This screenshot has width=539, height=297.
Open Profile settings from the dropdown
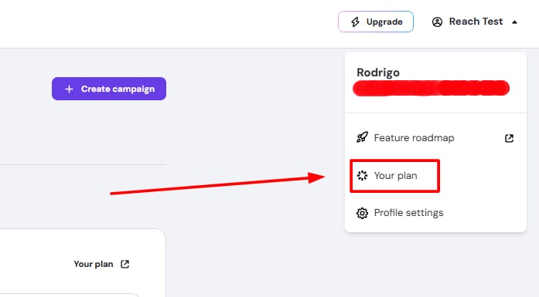click(x=435, y=213)
